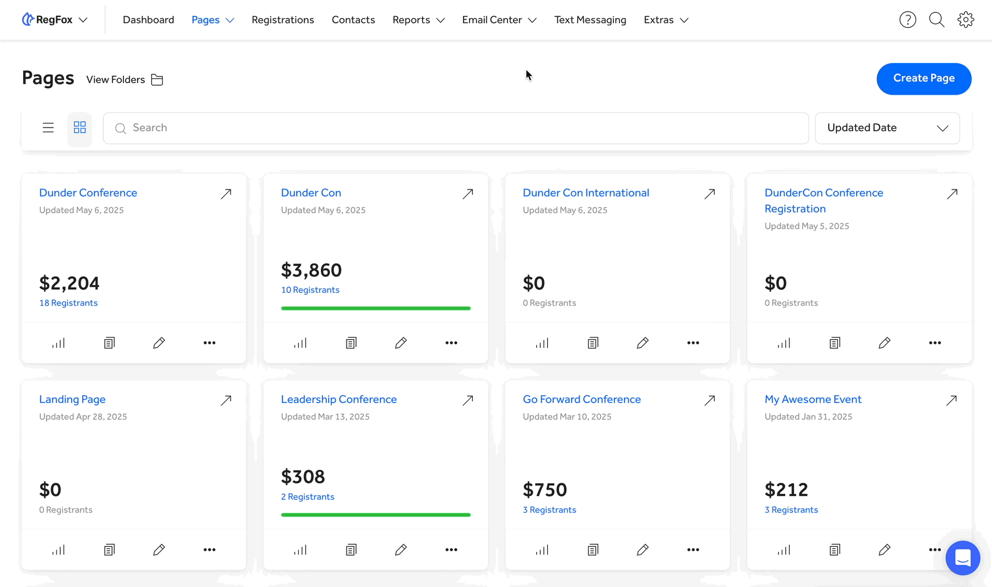Open the Contacts section
Image resolution: width=992 pixels, height=587 pixels.
pyautogui.click(x=354, y=20)
